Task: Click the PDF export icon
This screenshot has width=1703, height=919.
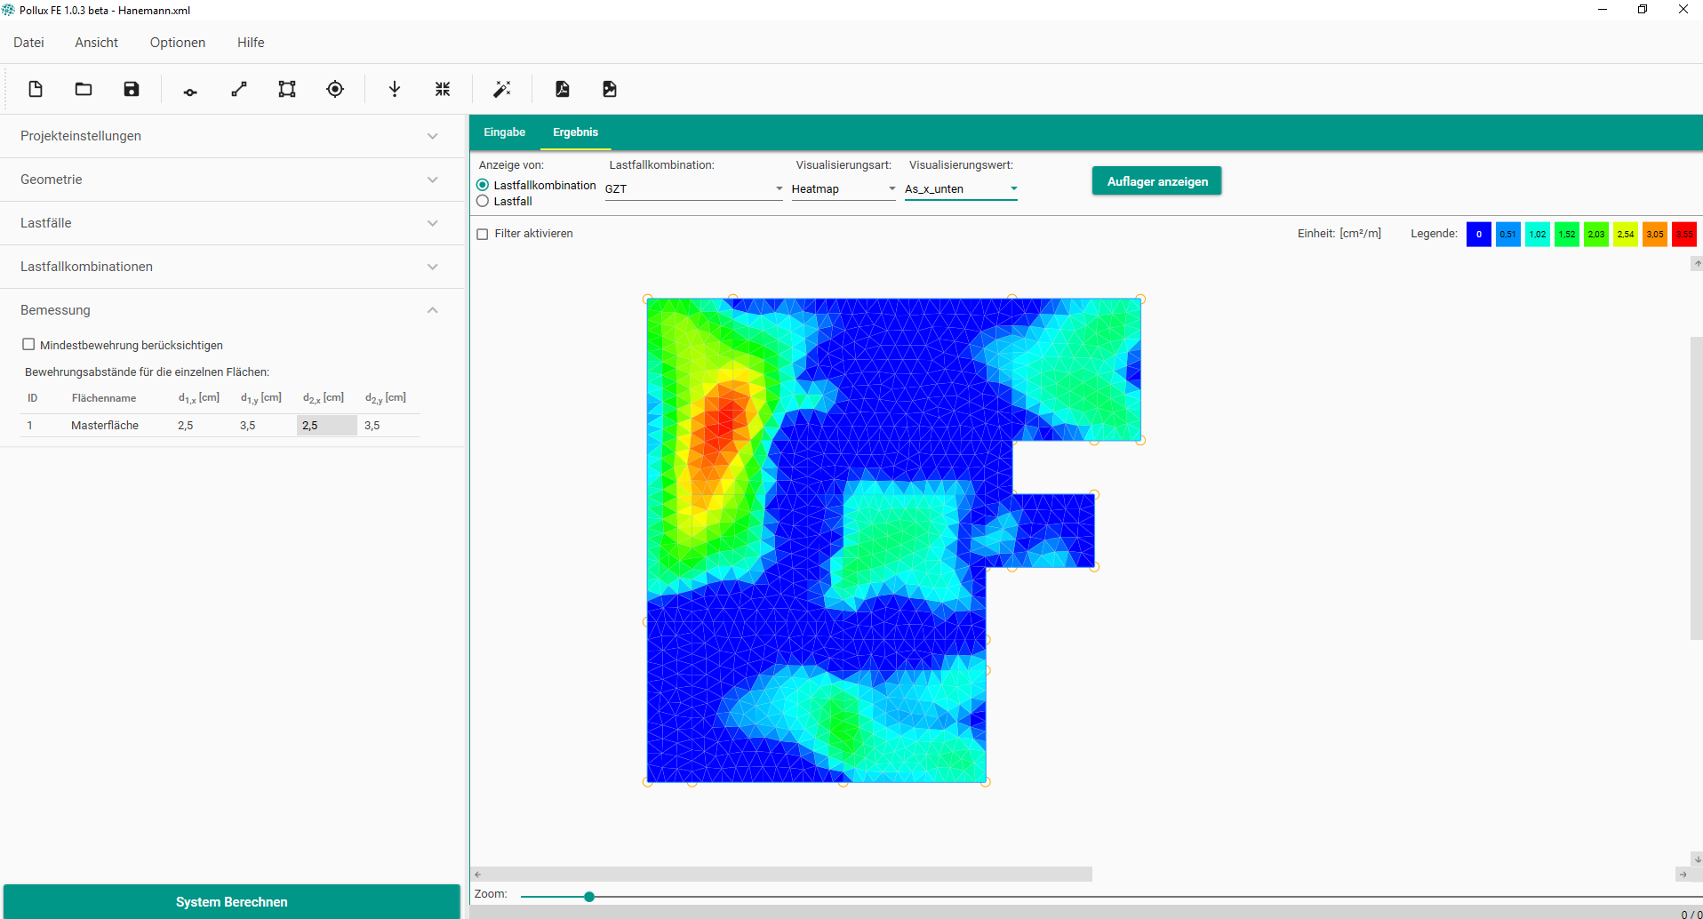Action: [x=563, y=89]
